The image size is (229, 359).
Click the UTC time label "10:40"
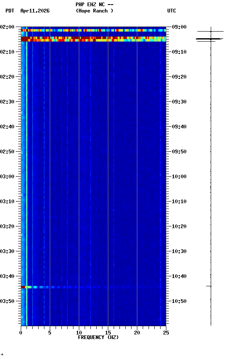coord(179,277)
